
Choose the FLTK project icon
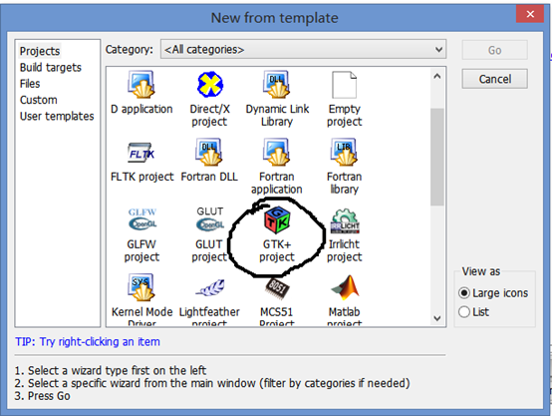(141, 153)
